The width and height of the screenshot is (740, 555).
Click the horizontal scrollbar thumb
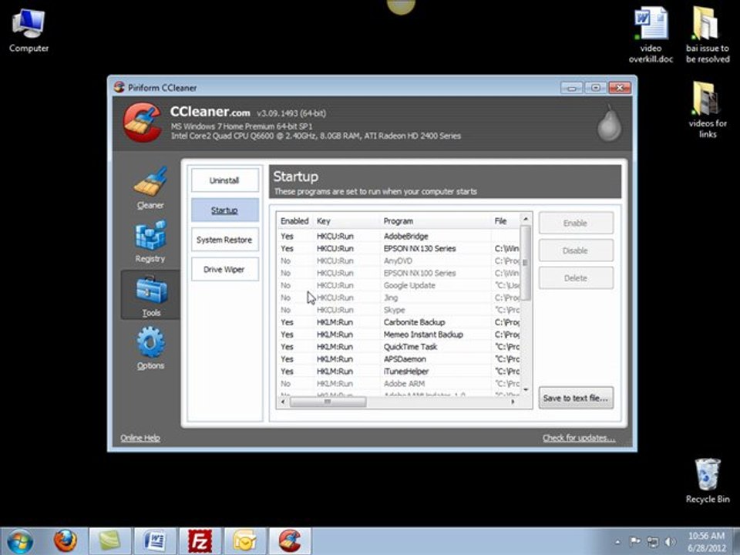pos(328,402)
